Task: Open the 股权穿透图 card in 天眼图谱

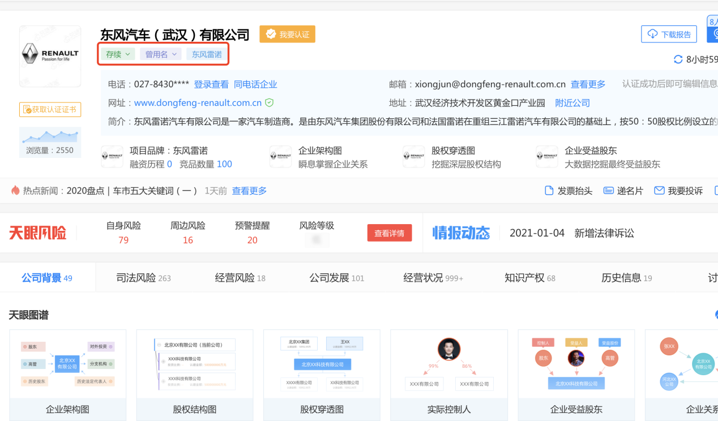Action: [x=322, y=375]
